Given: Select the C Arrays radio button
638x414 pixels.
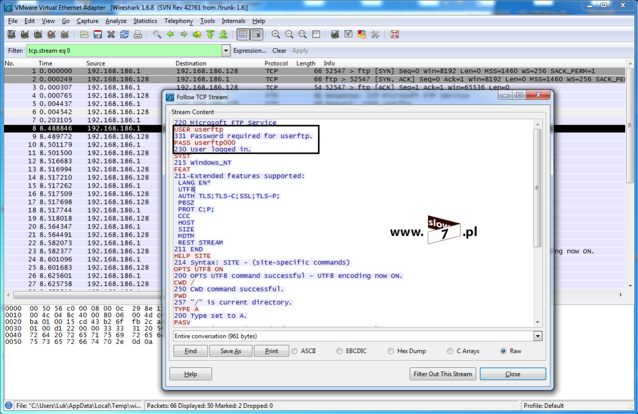Looking at the screenshot, I should [x=450, y=351].
